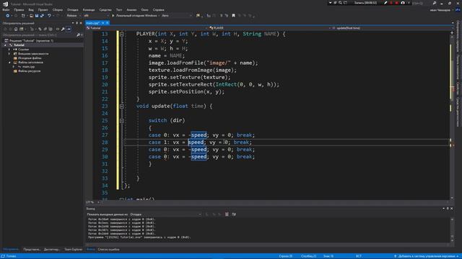
Task: Open the Вид menu
Action: 31,9
